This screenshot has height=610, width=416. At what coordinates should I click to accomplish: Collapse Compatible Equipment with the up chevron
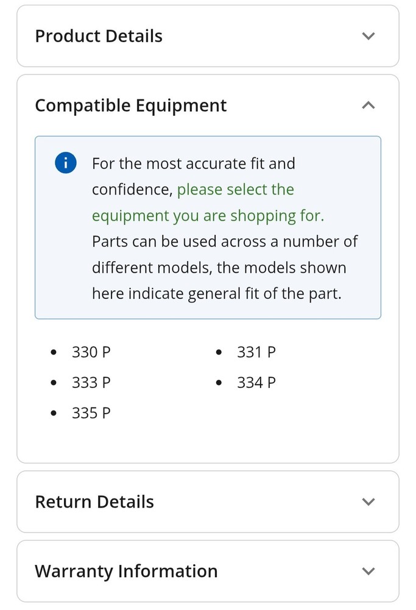click(x=368, y=106)
